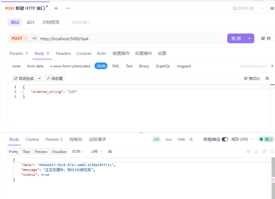Click the search magnifier icon in response panel

(272, 151)
